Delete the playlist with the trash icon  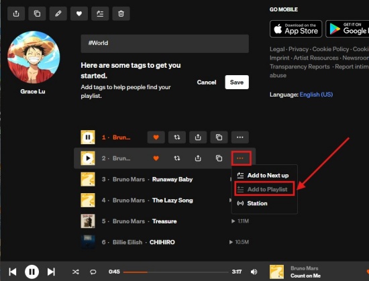point(121,13)
